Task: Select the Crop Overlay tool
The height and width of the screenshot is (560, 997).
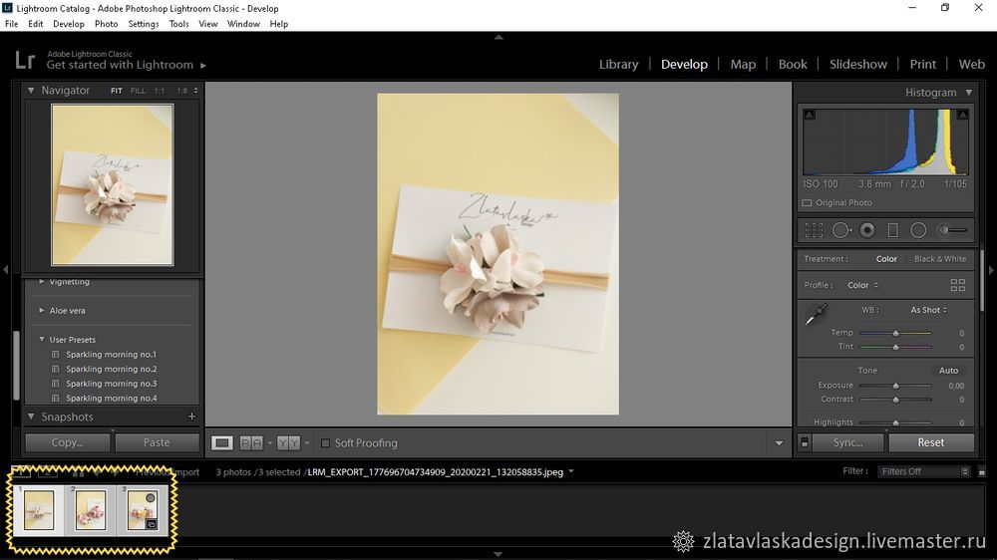Action: [x=814, y=230]
